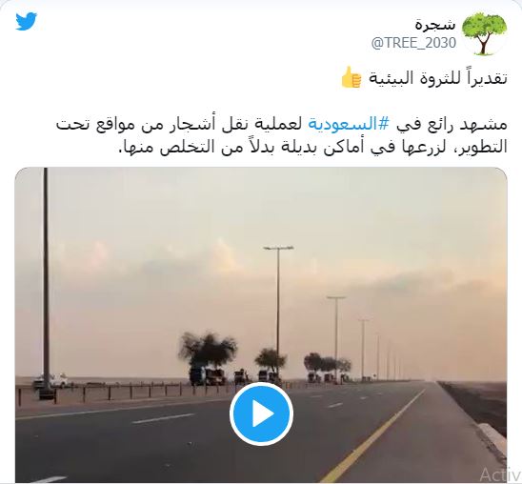This screenshot has height=484, width=522.
Task: Click the tall trees in video preview
Action: point(208,349)
